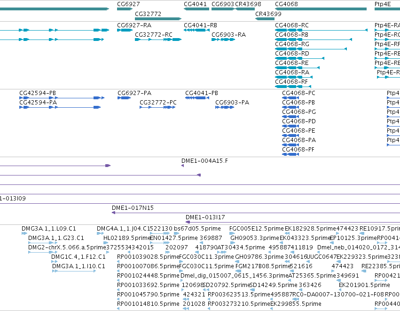Select the CR43699 gene bar
Screen dimensions: 400x311
265,19
